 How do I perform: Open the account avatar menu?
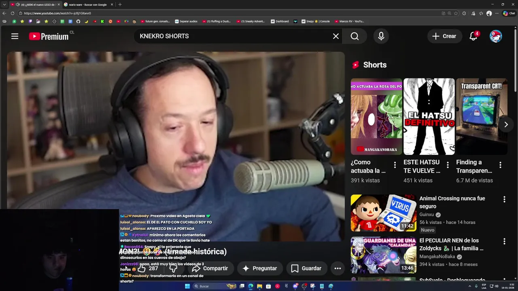pyautogui.click(x=496, y=36)
